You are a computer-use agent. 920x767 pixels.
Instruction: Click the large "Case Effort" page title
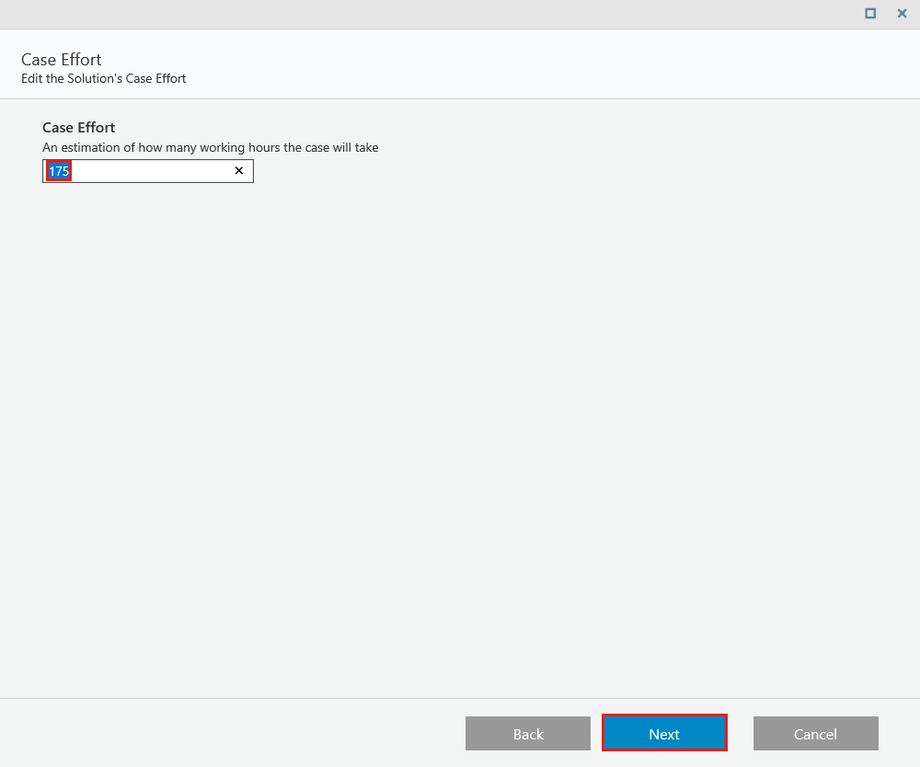[61, 59]
